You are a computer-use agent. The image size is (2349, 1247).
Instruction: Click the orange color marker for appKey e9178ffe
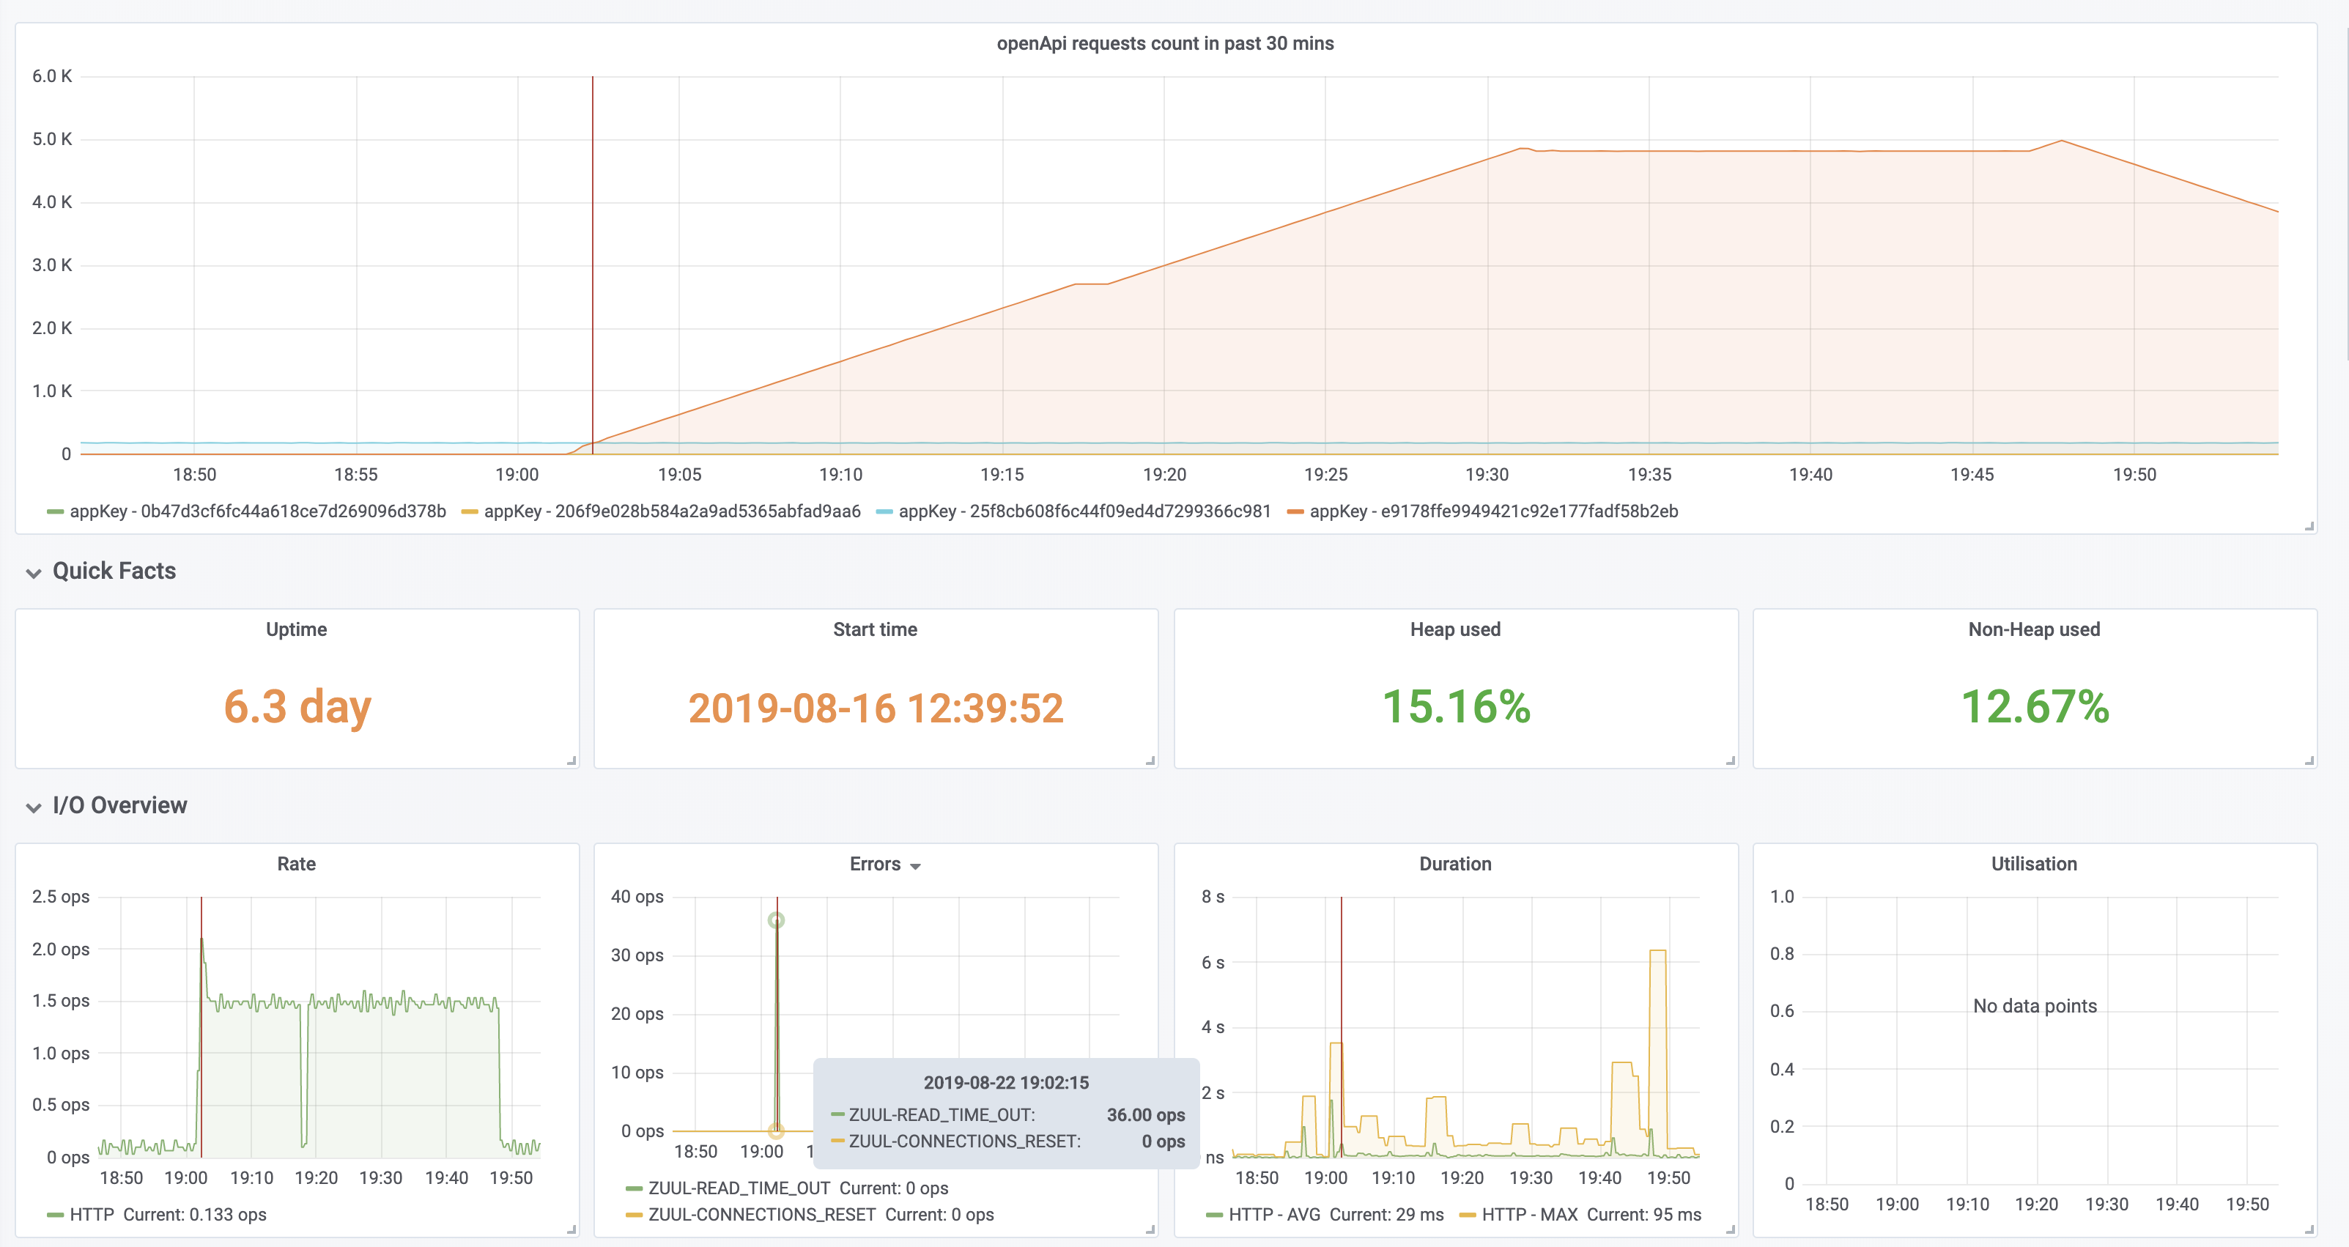(x=1296, y=511)
